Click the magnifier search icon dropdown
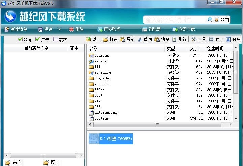Screen dimensions: 243x166 tap(210, 20)
